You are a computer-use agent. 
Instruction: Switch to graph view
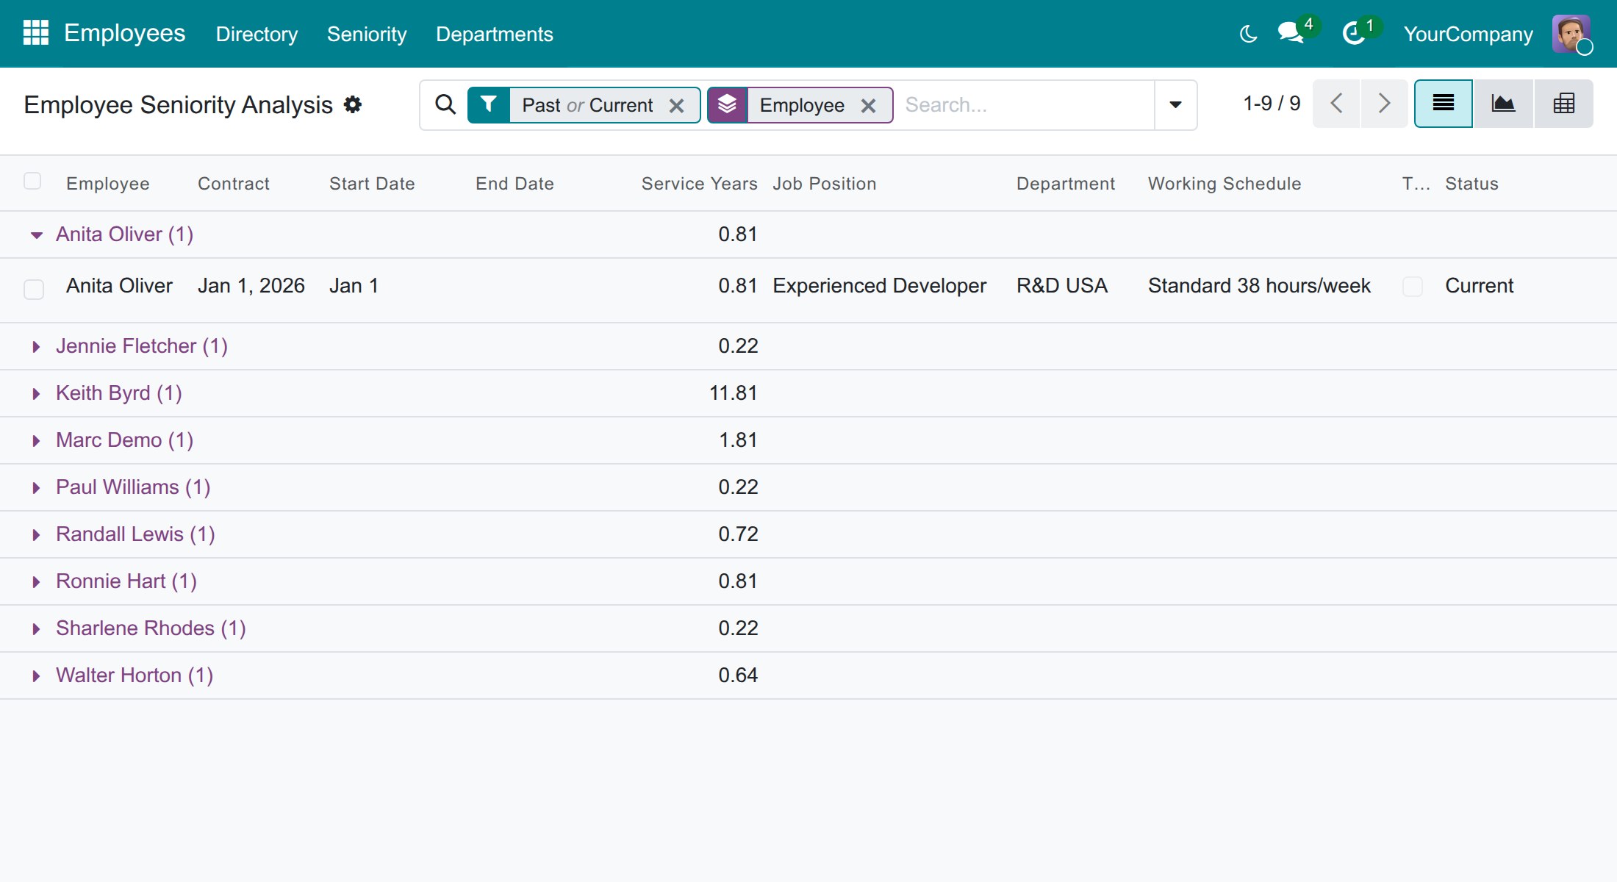pyautogui.click(x=1503, y=104)
